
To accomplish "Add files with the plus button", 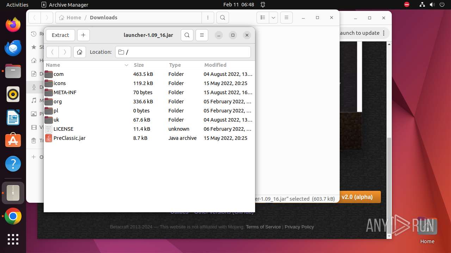I will (83, 35).
